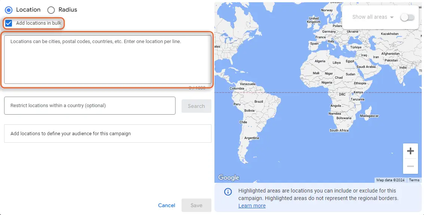Select the Radius radio button
Viewport: 424px width, 215px height.
(51, 10)
